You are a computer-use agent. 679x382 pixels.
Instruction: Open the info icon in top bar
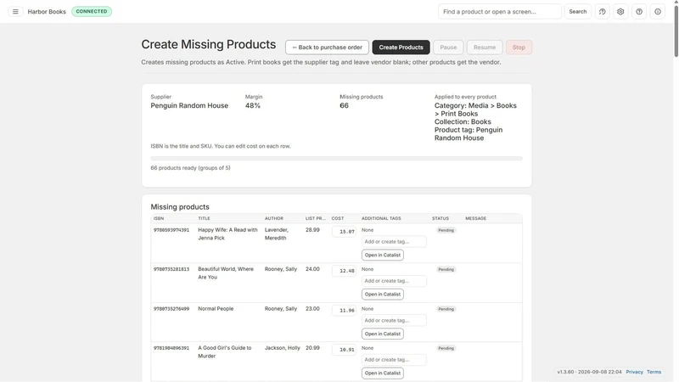click(658, 12)
